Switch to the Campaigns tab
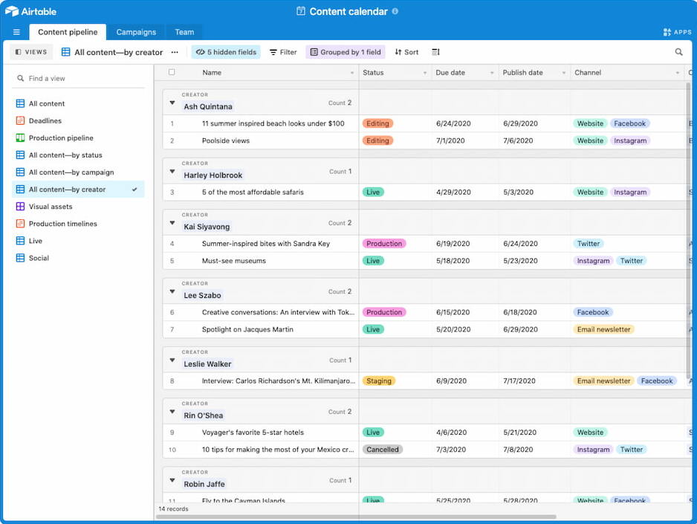This screenshot has width=697, height=524. [x=136, y=32]
